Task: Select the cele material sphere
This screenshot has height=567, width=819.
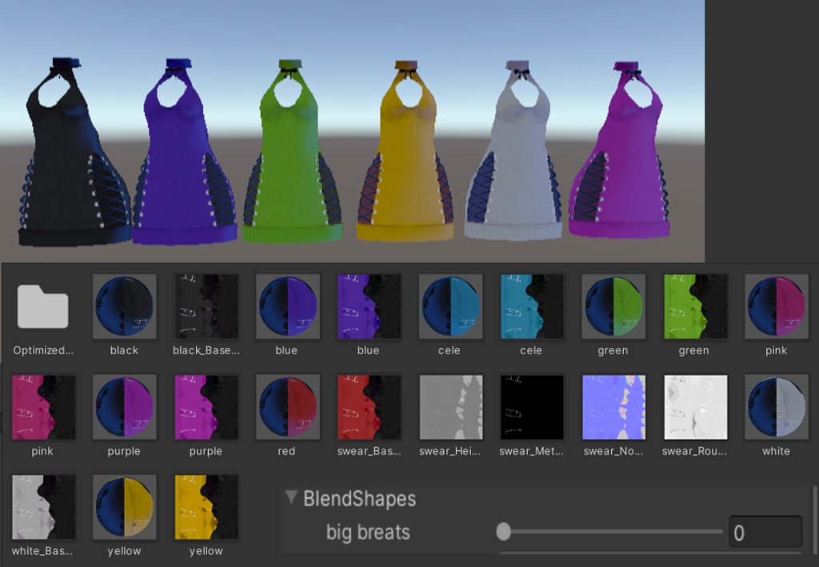Action: [450, 306]
